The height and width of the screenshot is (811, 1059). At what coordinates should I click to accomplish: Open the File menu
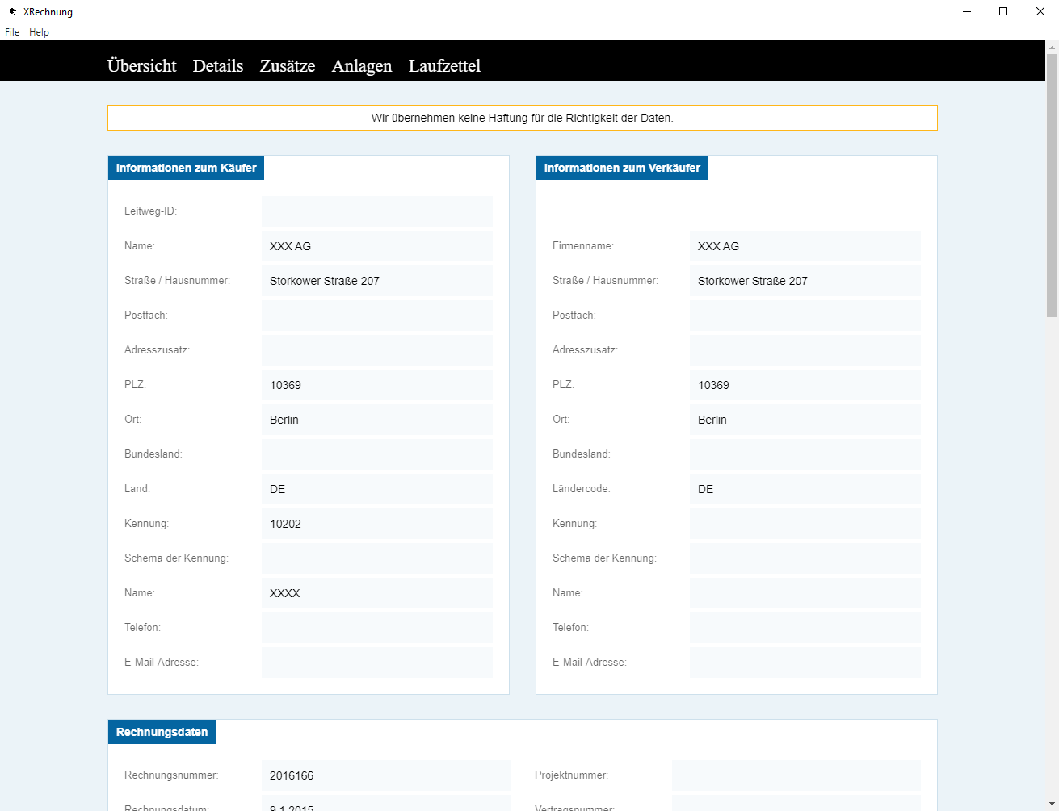[x=12, y=31]
